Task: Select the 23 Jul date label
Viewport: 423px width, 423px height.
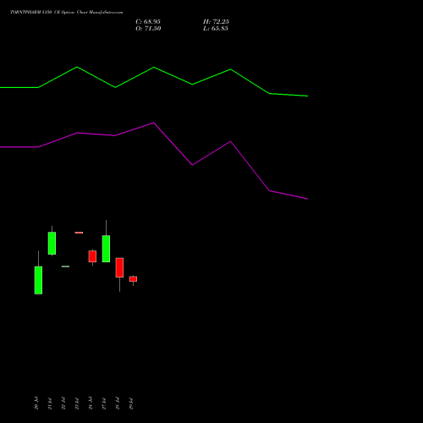Action: tap(77, 404)
